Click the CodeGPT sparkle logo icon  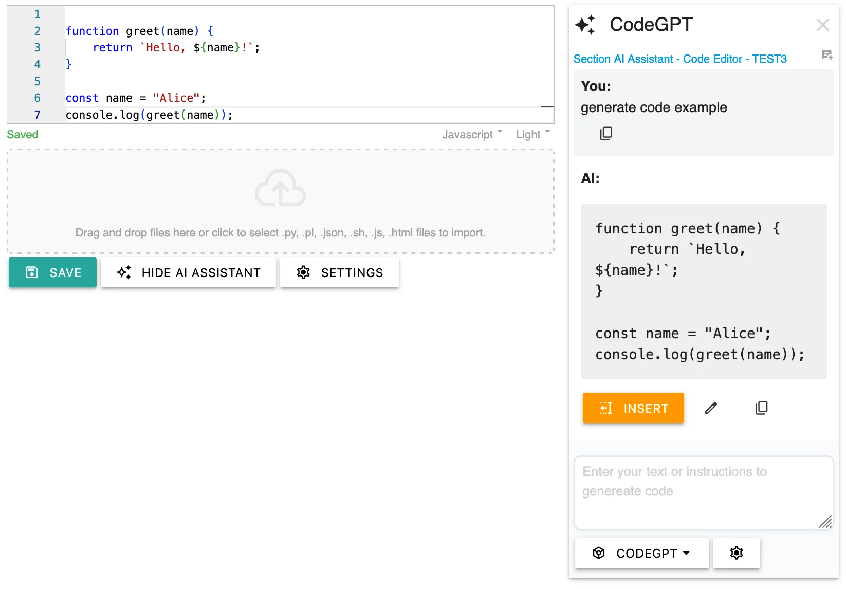click(585, 24)
